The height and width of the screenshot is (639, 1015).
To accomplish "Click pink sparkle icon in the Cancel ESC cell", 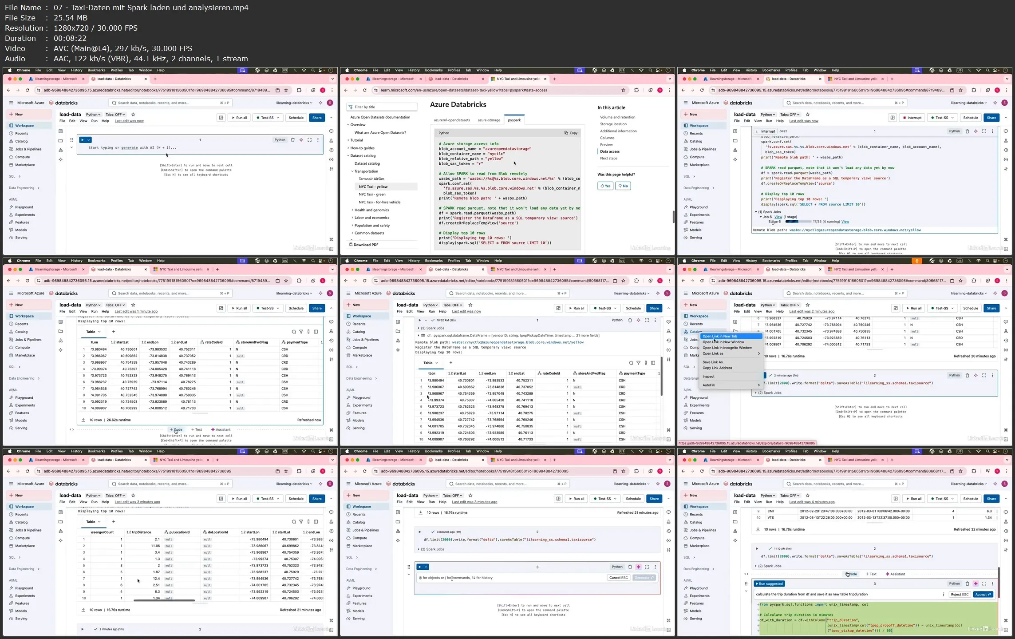I will coord(638,567).
